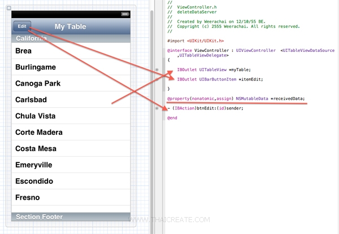Click the IBOutlet UIBarButtonItem *itemEdit line
The image size is (339, 234).
[220, 80]
